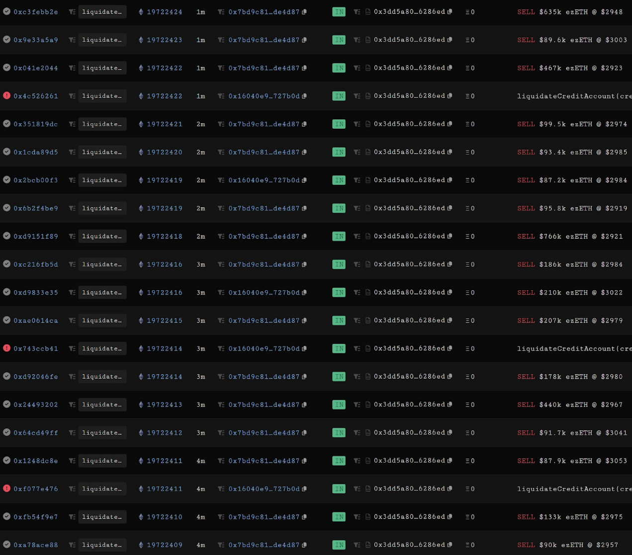Open sender address 0x16040e9…727b0d in row 0xd9833e35

[264, 293]
